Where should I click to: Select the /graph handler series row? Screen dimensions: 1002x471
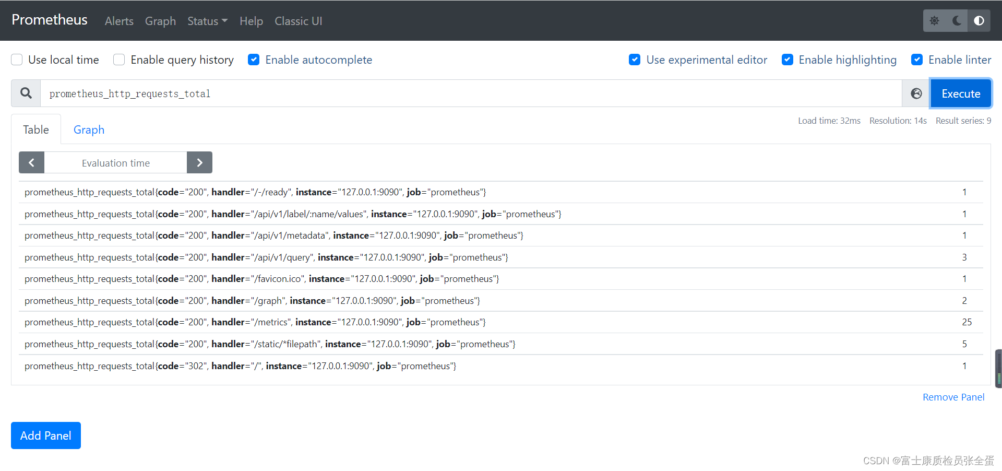coord(501,301)
